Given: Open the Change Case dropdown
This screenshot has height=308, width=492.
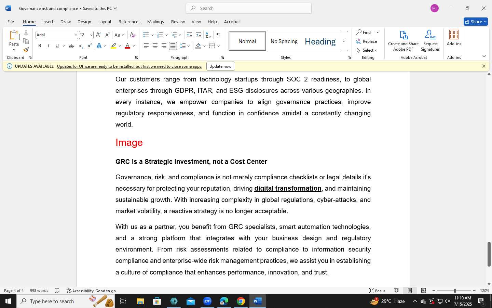Looking at the screenshot, I should (119, 35).
